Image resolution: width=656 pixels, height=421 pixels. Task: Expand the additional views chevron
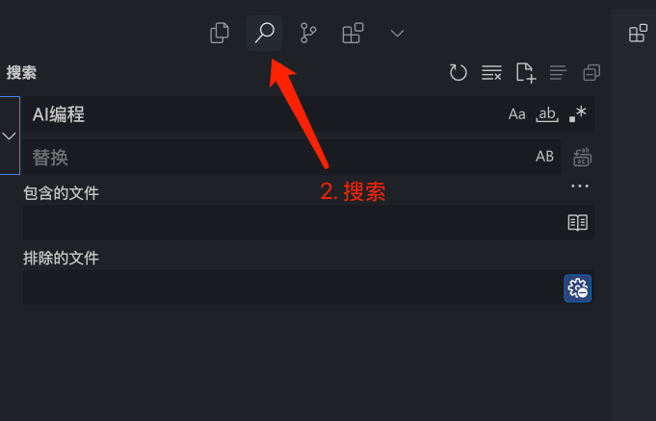point(397,33)
